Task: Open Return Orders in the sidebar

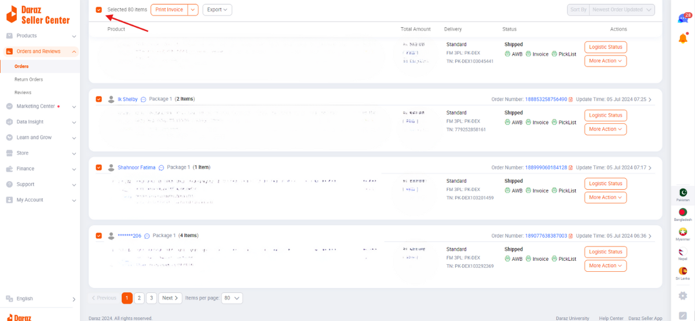Action: (29, 79)
